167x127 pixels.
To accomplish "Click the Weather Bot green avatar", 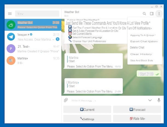I will tap(11, 25).
